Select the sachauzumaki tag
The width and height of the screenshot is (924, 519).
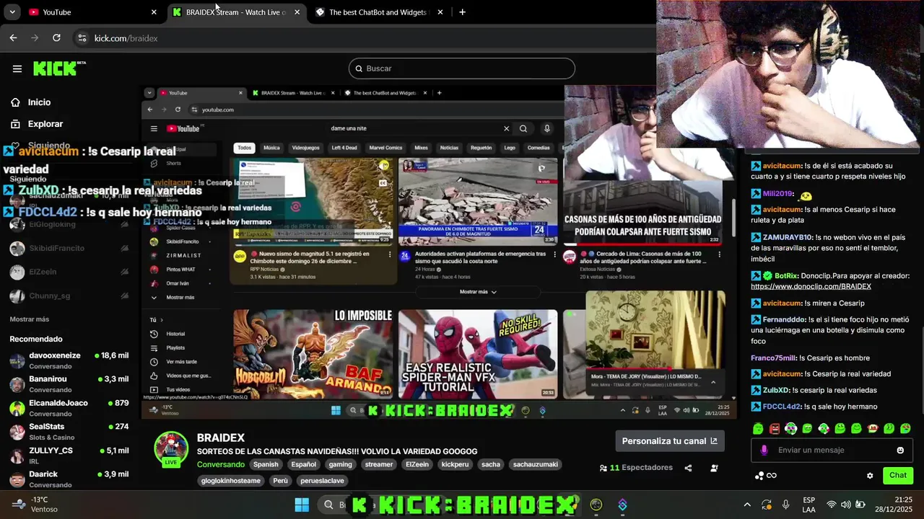click(534, 465)
